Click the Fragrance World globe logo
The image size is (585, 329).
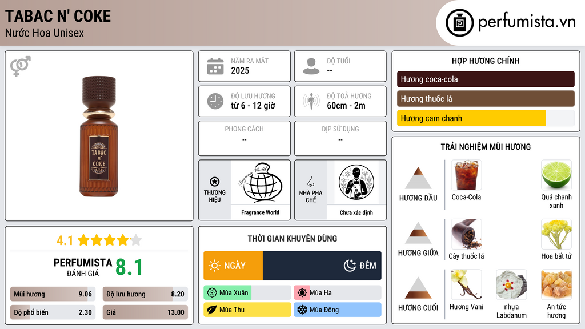(x=261, y=182)
